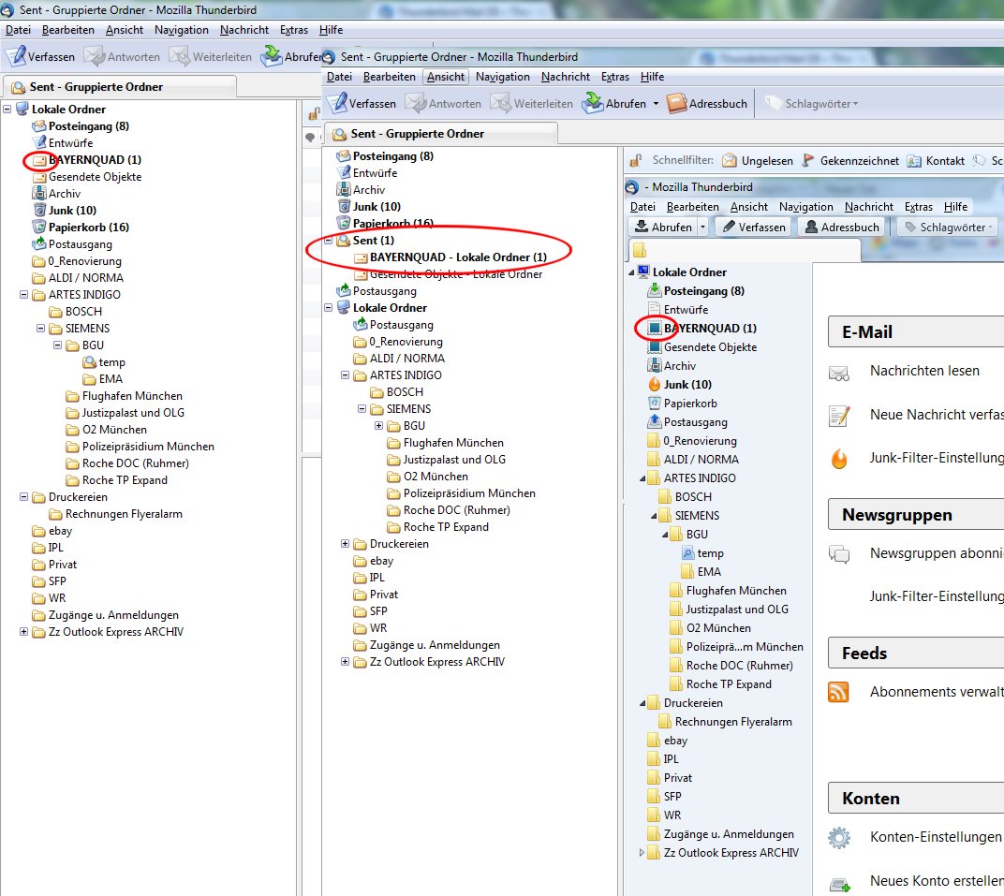The width and height of the screenshot is (1004, 896).
Task: Open Datei menu in left window
Action: point(18,29)
